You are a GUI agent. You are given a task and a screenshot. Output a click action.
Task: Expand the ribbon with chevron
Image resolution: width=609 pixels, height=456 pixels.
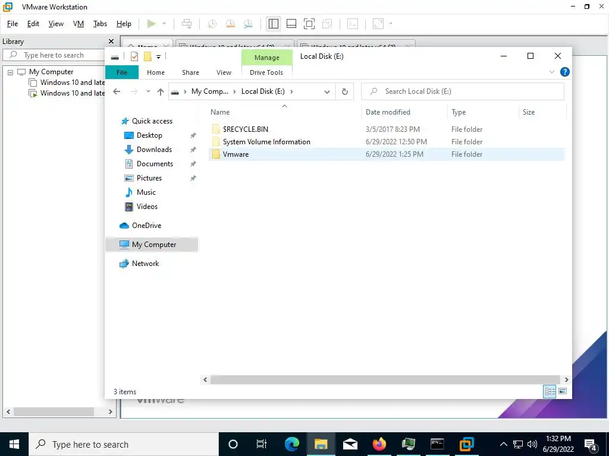552,72
